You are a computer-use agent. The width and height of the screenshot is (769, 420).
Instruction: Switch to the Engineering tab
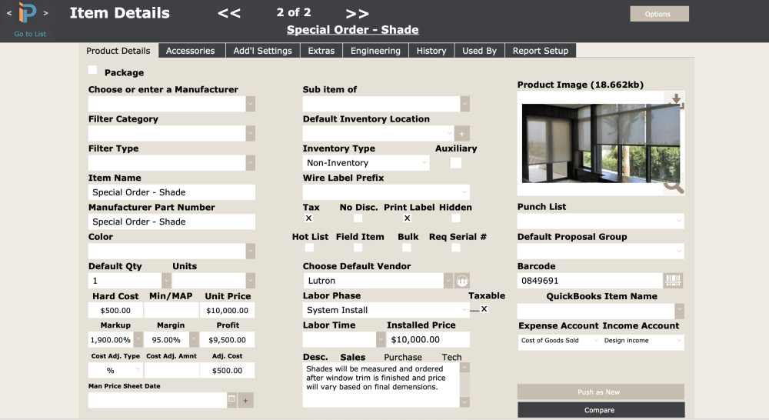pos(376,51)
